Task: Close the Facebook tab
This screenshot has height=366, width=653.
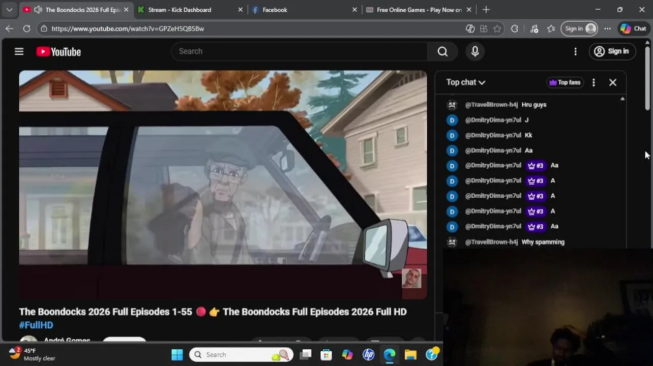Action: tap(354, 10)
